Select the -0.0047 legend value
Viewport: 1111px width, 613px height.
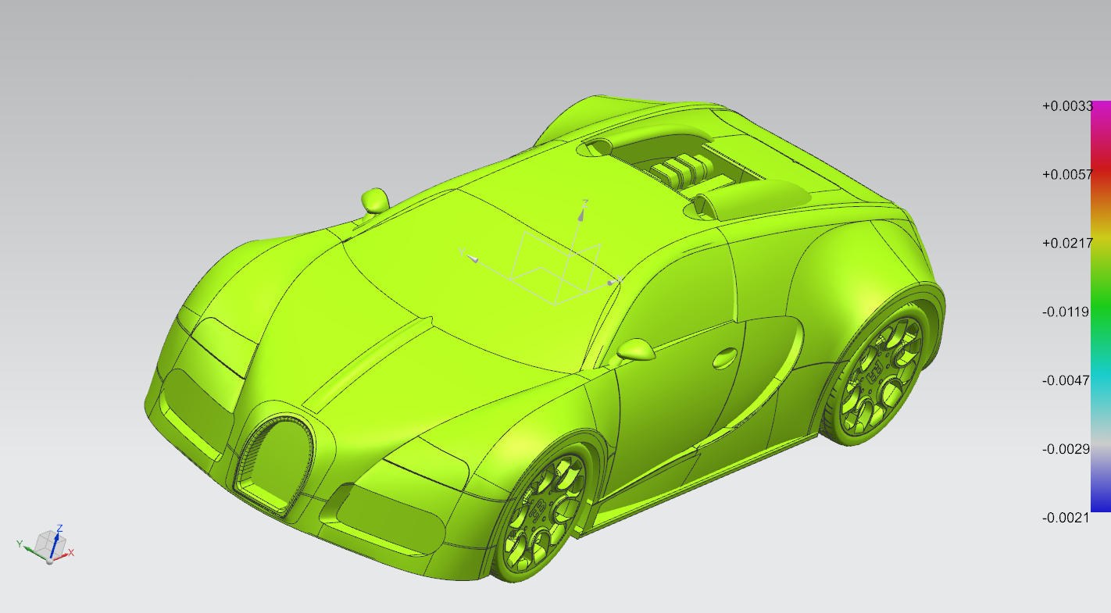[x=1067, y=380]
